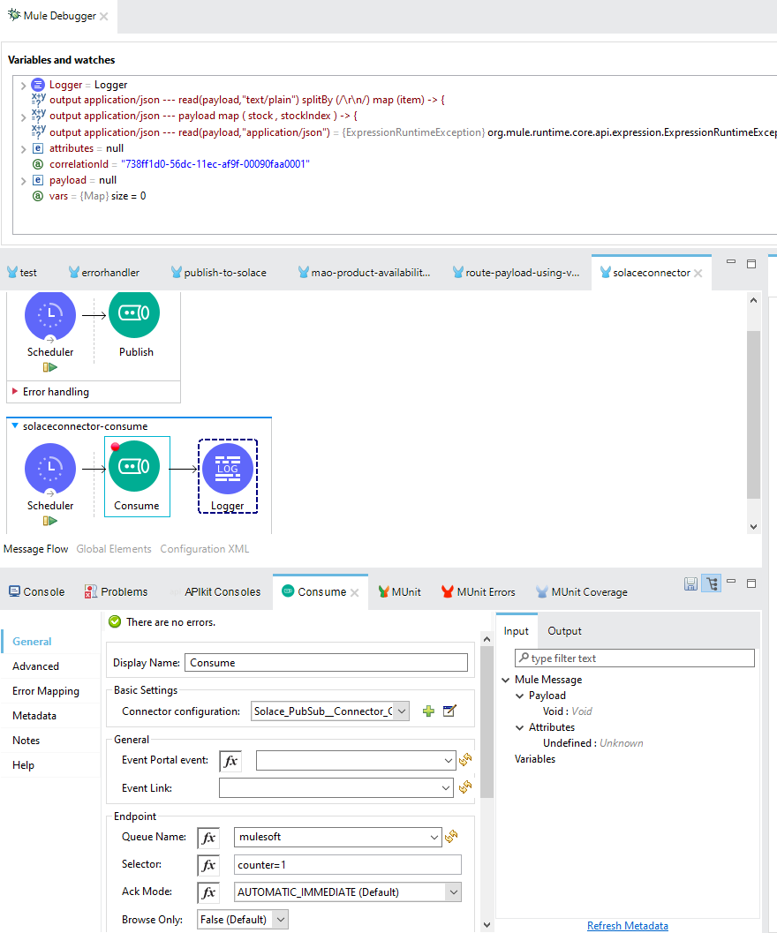Viewport: 777px width, 933px height.
Task: Minimize the properties panel
Action: click(731, 582)
